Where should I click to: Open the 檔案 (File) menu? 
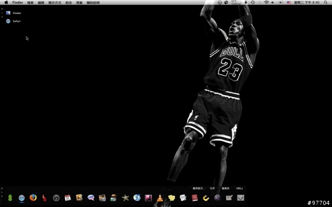(30, 3)
